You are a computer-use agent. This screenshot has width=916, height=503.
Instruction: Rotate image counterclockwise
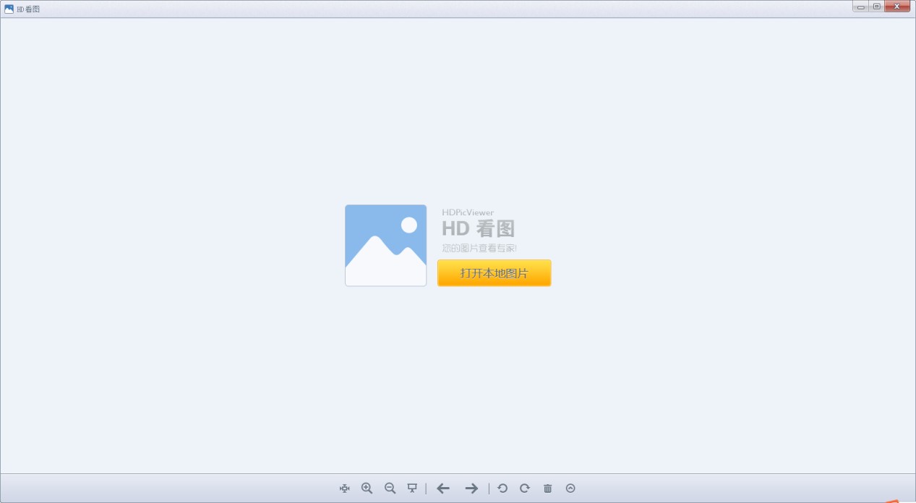502,489
